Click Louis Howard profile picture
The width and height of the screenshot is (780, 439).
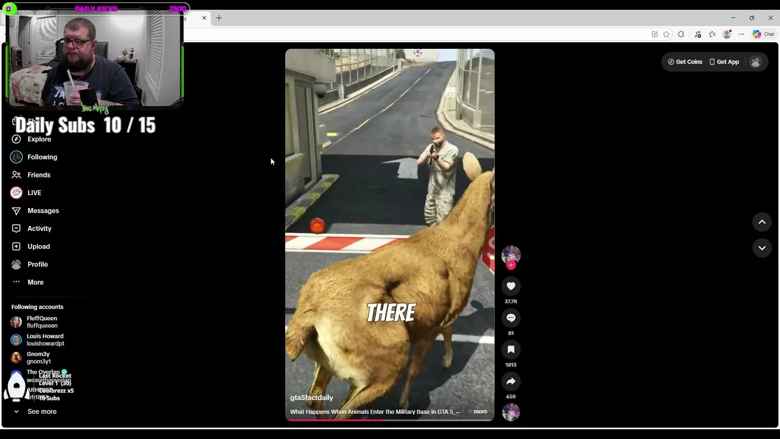click(16, 340)
